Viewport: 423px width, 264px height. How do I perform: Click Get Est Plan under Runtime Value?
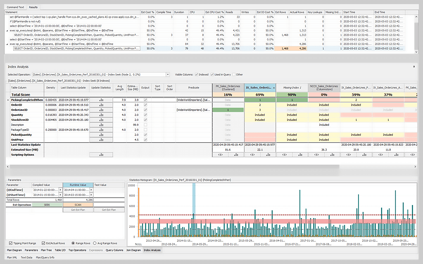point(78,210)
